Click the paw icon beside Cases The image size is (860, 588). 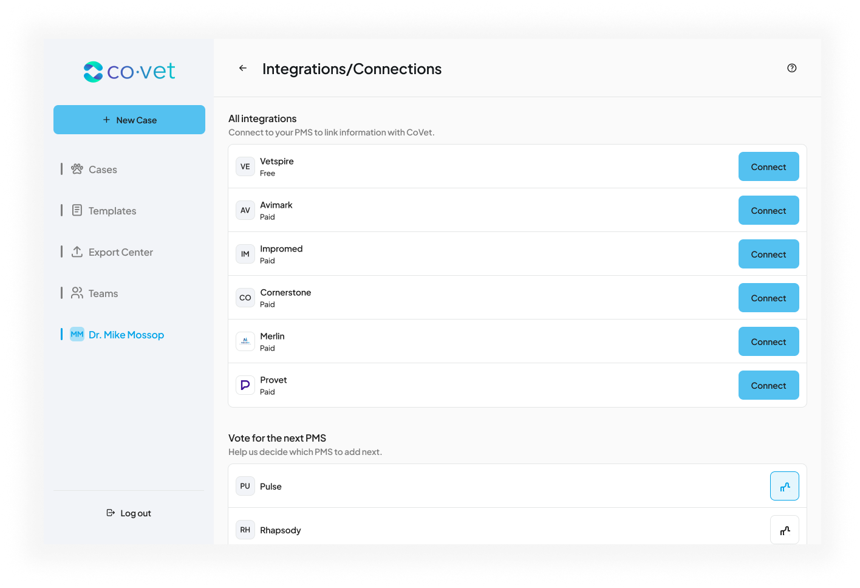coord(77,169)
